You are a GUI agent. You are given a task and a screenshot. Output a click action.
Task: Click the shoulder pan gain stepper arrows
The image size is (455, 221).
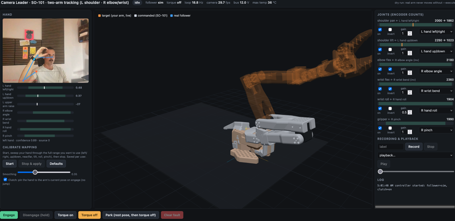coord(410,34)
